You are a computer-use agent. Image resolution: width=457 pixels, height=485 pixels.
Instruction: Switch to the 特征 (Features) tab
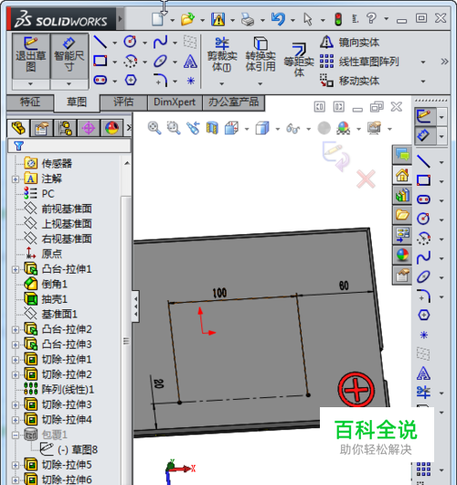point(30,102)
